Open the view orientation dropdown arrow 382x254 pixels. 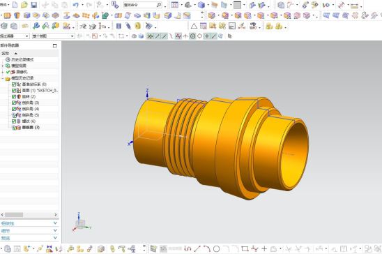pyautogui.click(x=195, y=5)
